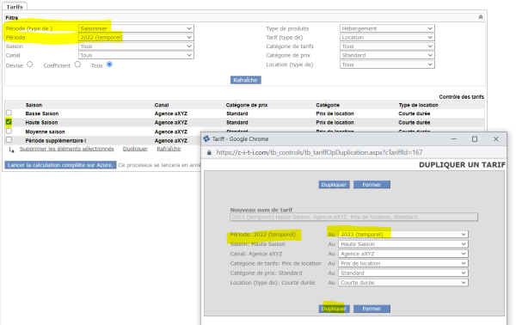Viewport: 516px width, 325px height.
Task: Open the Catégorie de tarifs dropdown
Action: 387,46
